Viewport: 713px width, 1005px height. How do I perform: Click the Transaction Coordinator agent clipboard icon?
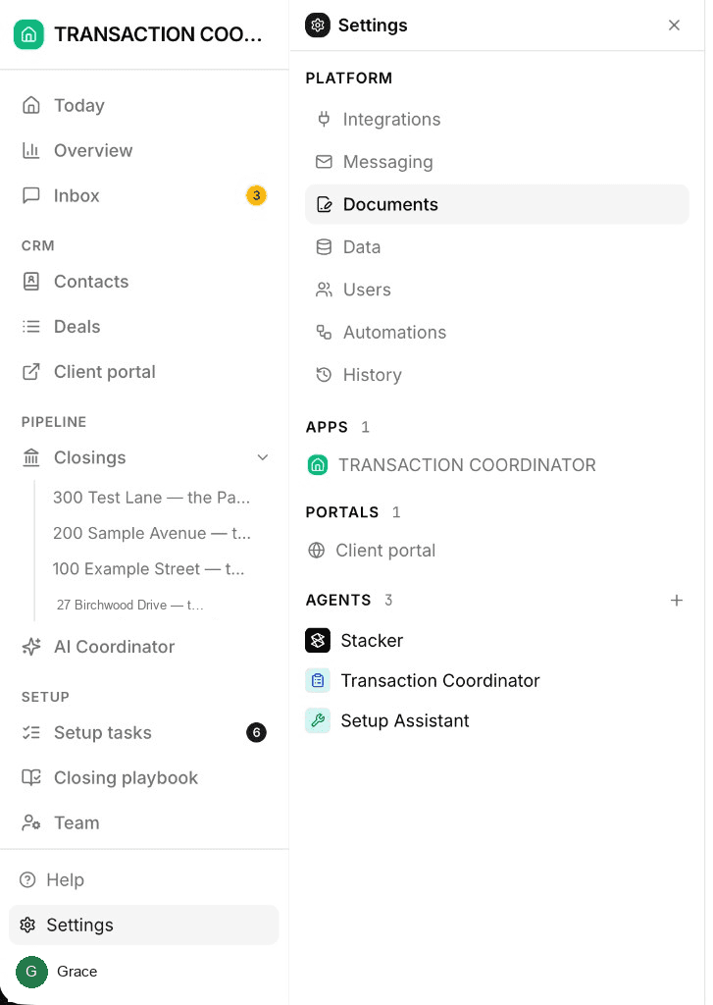[x=318, y=681]
